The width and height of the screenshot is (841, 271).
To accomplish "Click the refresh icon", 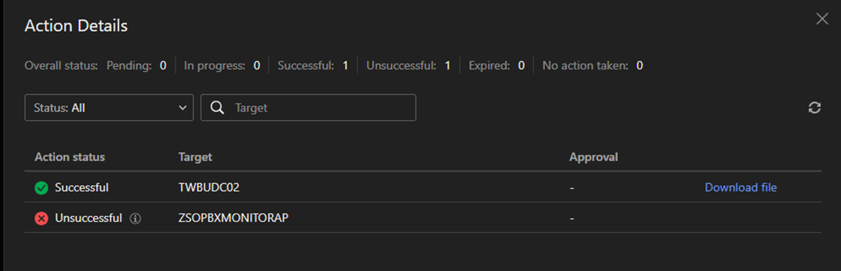I will pos(815,108).
